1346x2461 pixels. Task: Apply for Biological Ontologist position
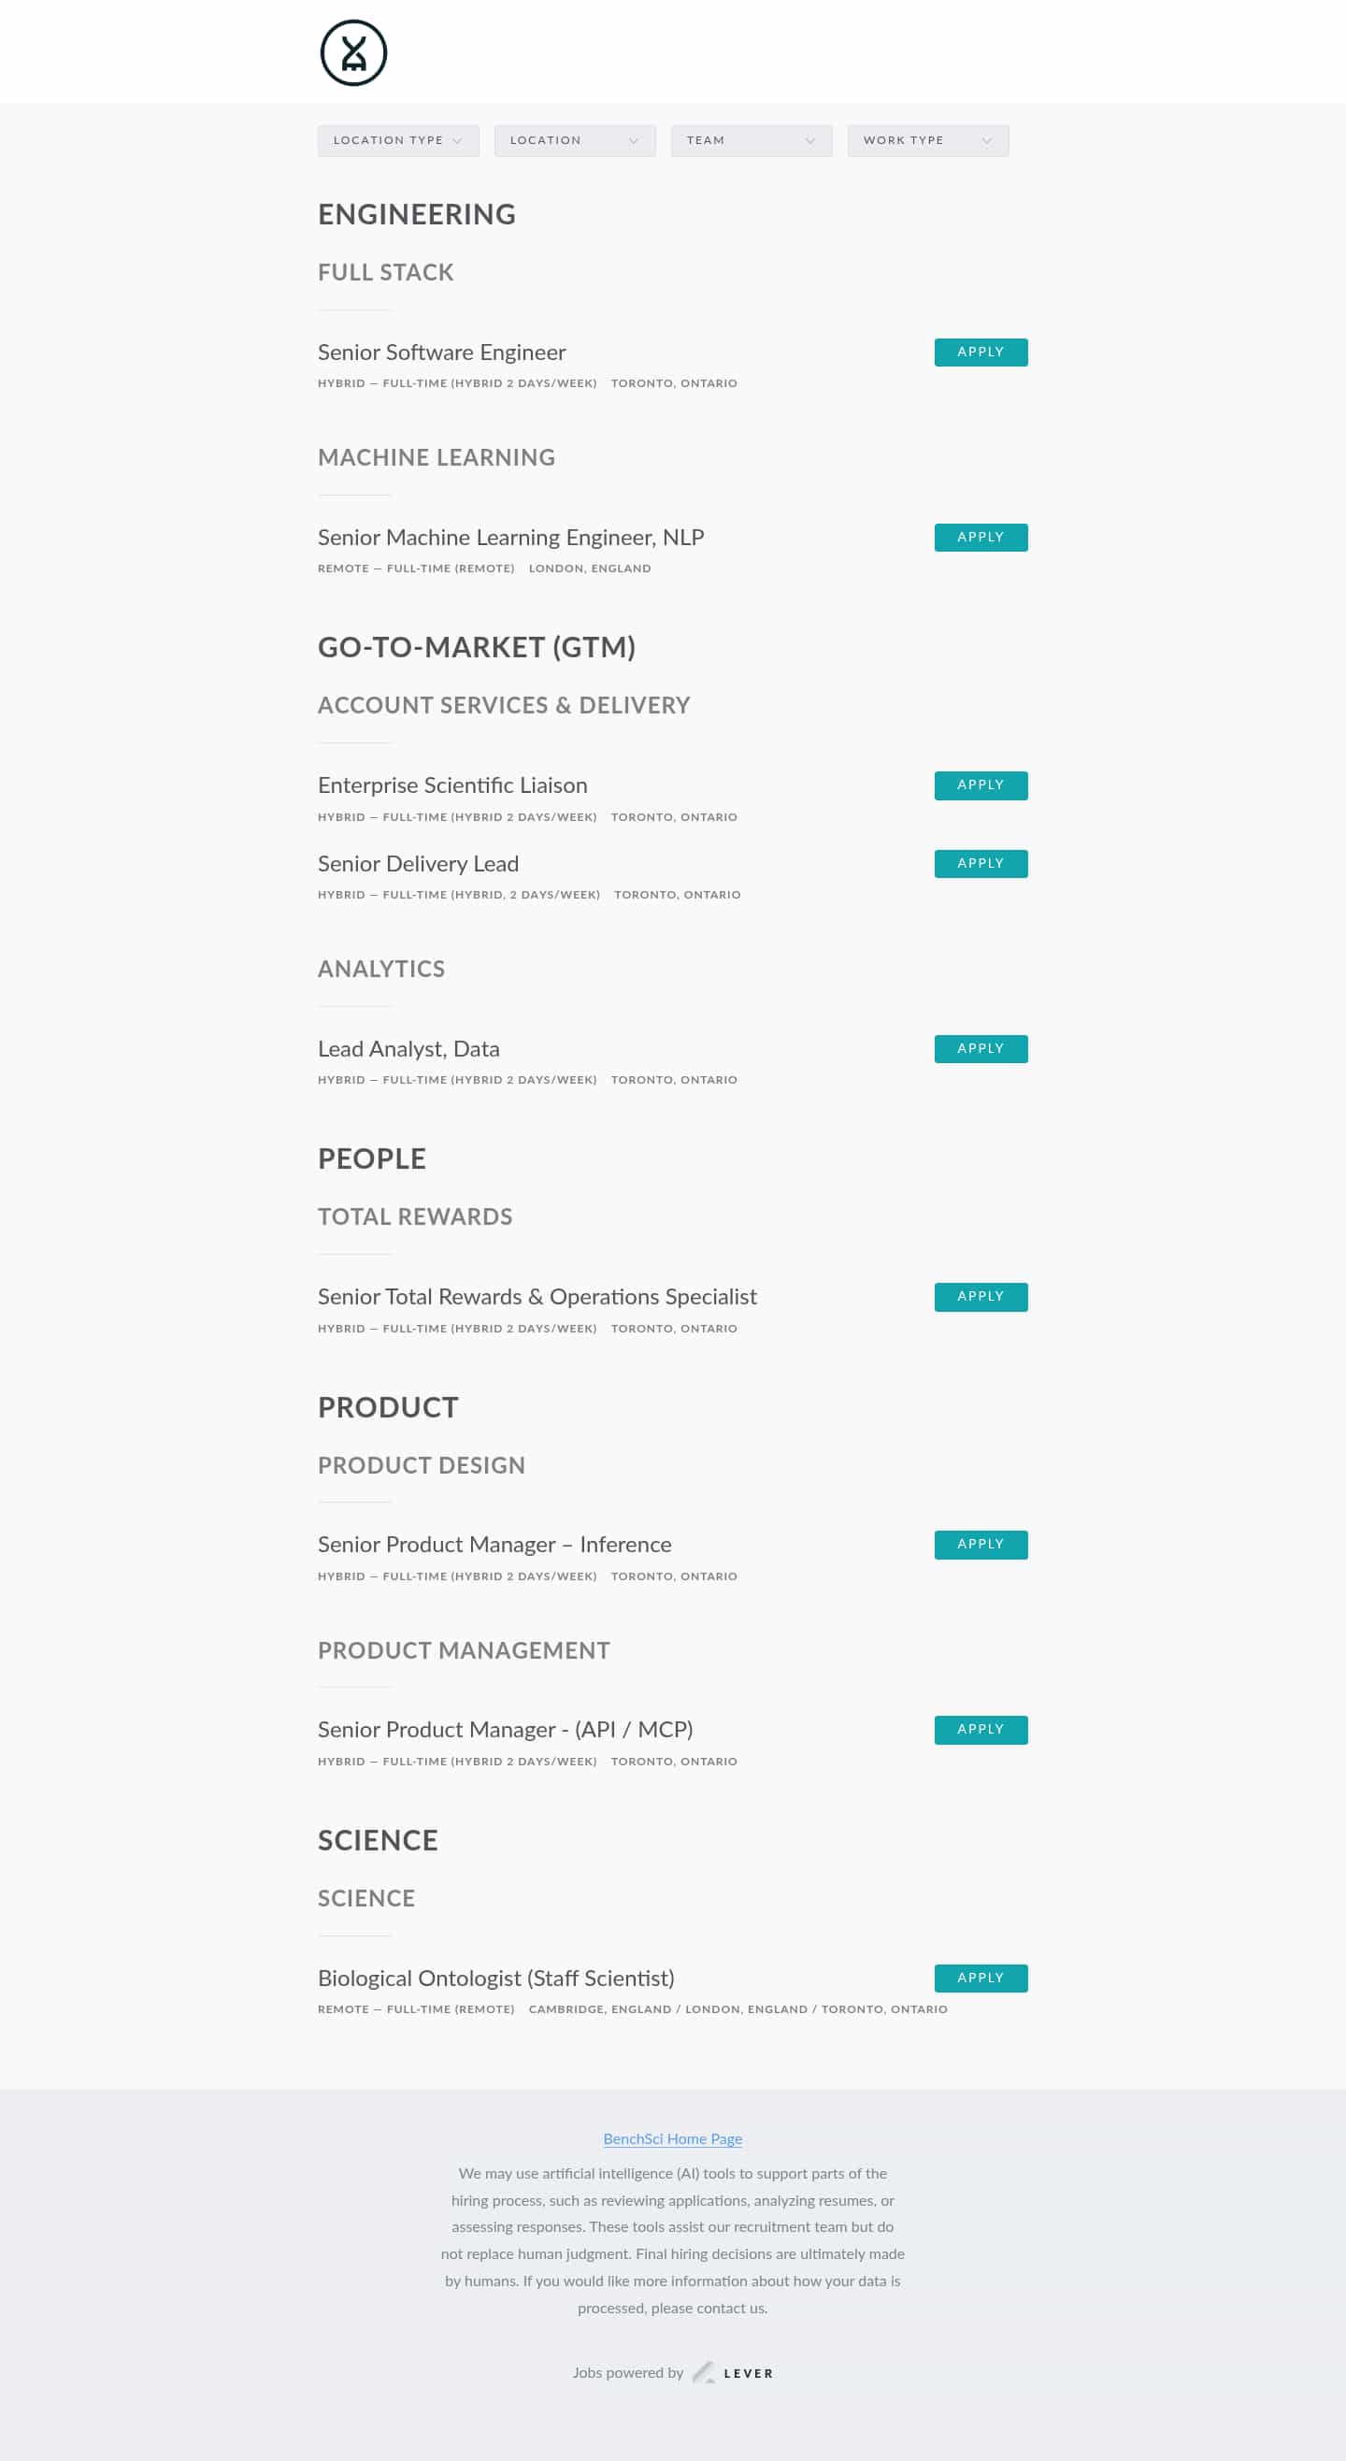point(981,1978)
